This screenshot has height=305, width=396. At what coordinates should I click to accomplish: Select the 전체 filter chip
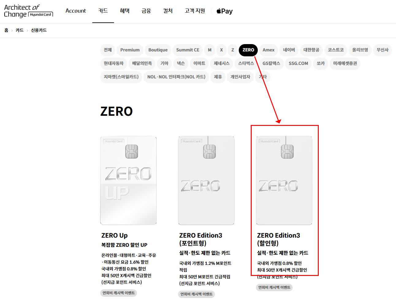coord(108,50)
